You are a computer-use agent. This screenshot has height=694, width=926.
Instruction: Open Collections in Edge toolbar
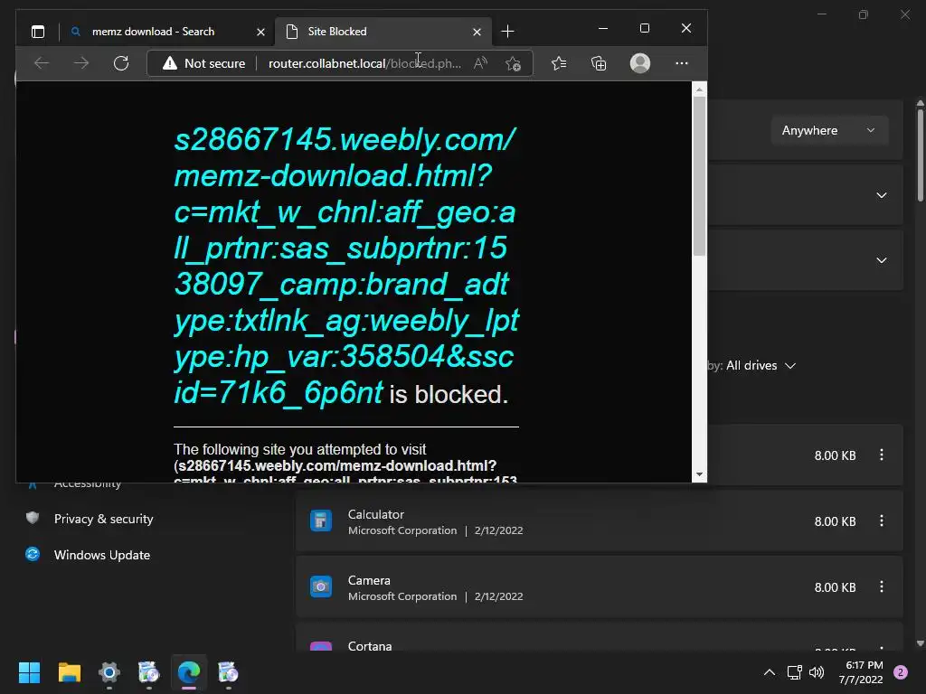pos(599,63)
